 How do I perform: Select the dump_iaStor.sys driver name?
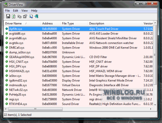[20, 52]
